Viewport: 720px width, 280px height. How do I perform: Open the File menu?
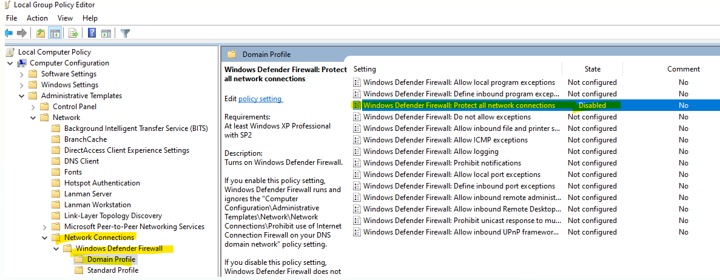pyautogui.click(x=12, y=18)
